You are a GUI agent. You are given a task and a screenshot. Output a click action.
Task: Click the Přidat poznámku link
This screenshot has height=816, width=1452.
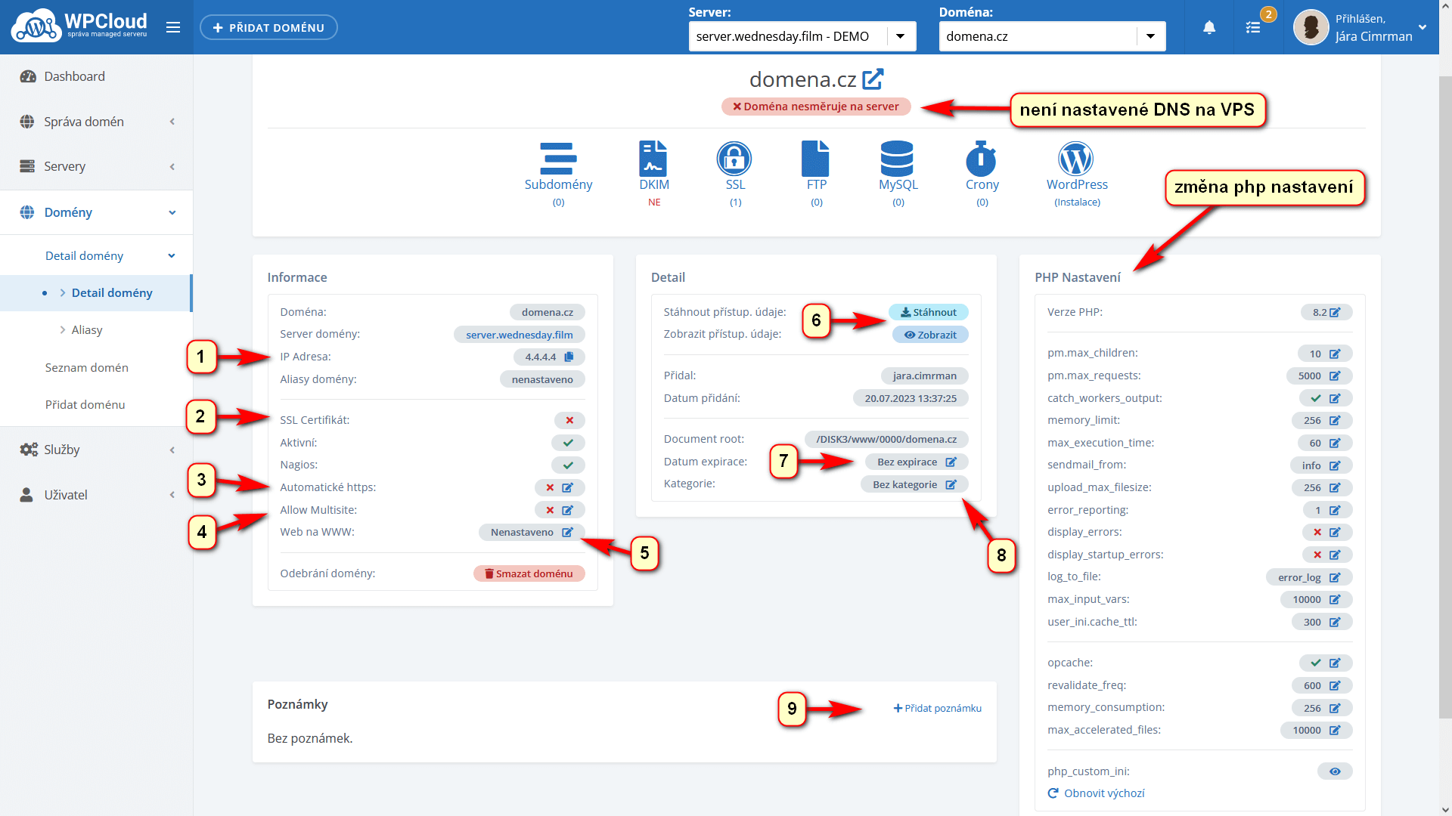point(938,709)
